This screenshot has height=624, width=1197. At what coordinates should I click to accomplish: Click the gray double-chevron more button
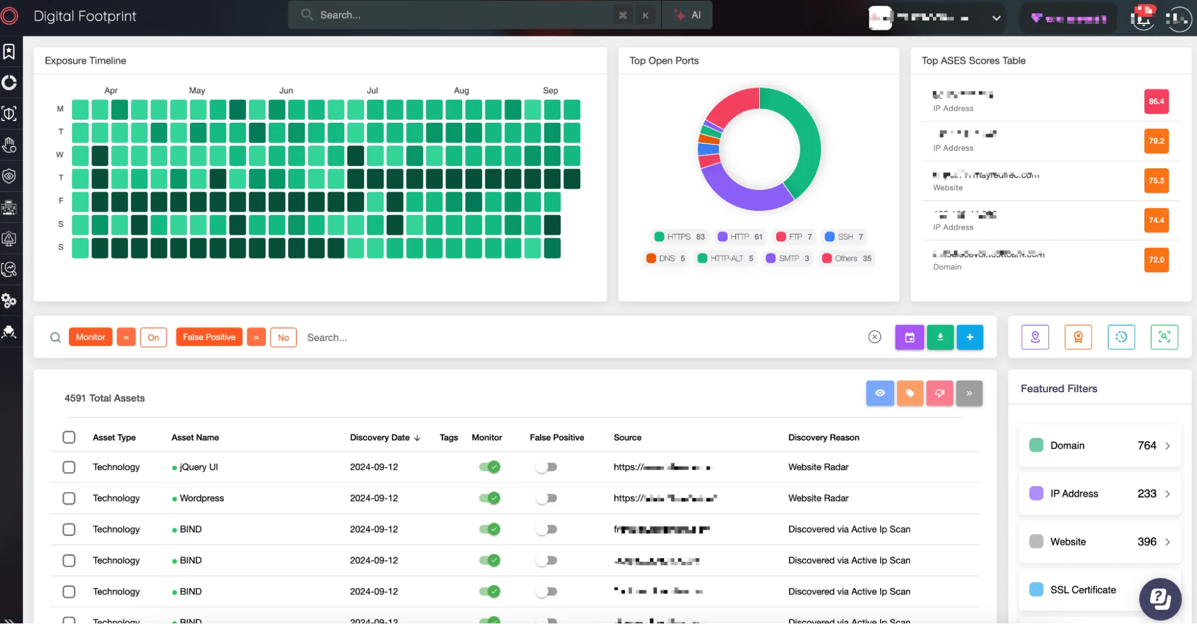click(x=969, y=393)
